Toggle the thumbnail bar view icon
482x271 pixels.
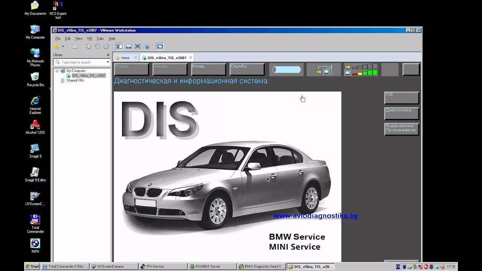coord(128,46)
